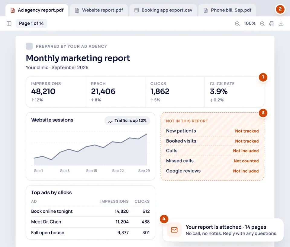This screenshot has width=290, height=247.
Task: Select the 'Fall open house' ad row
Action: click(90, 233)
